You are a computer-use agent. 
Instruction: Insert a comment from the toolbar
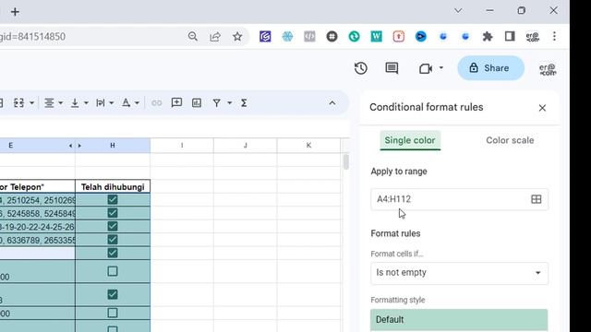coord(176,102)
